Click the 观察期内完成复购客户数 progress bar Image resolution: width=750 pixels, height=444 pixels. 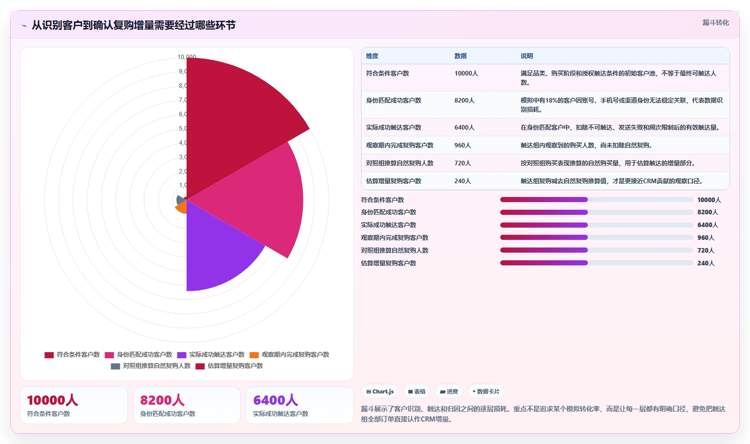point(597,237)
